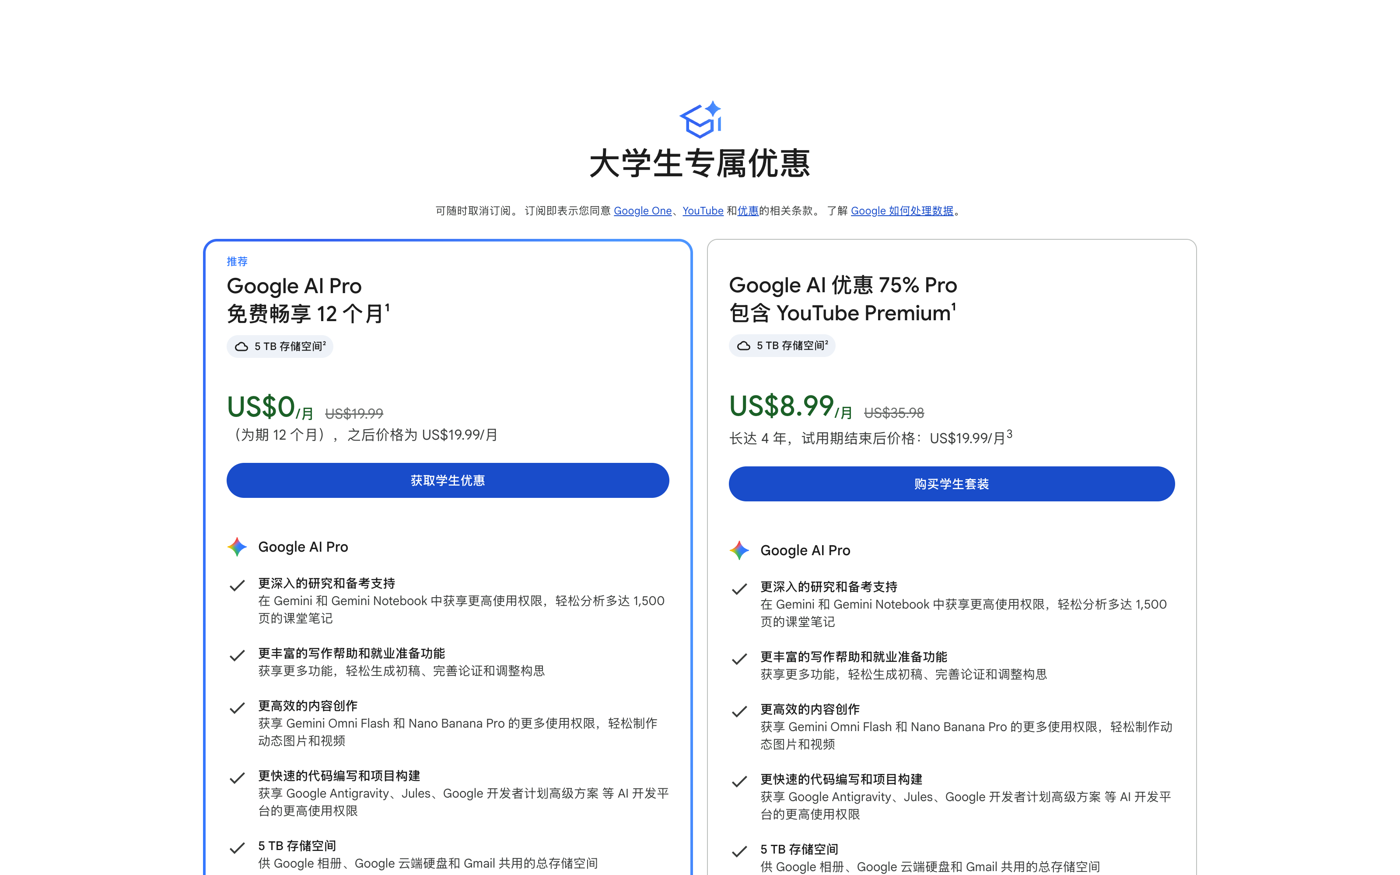Image resolution: width=1400 pixels, height=875 pixels.
Task: Open the 优惠 terms link
Action: click(748, 210)
